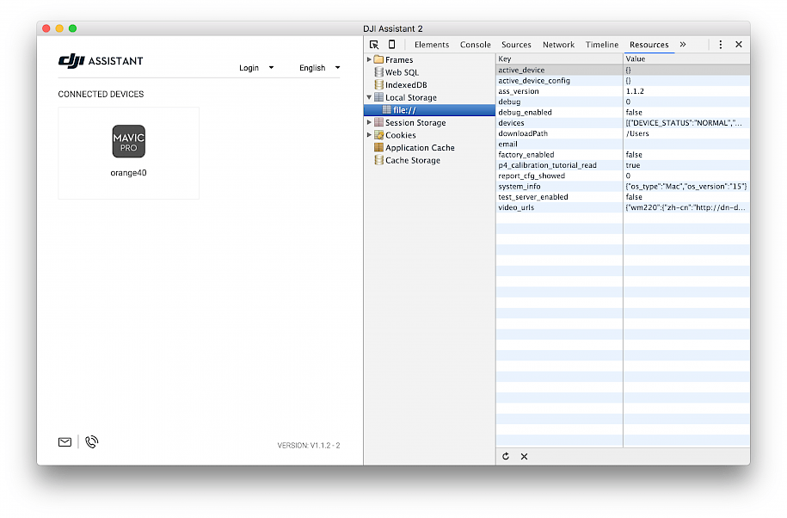Open the Mavic Pro device icon

pos(128,141)
